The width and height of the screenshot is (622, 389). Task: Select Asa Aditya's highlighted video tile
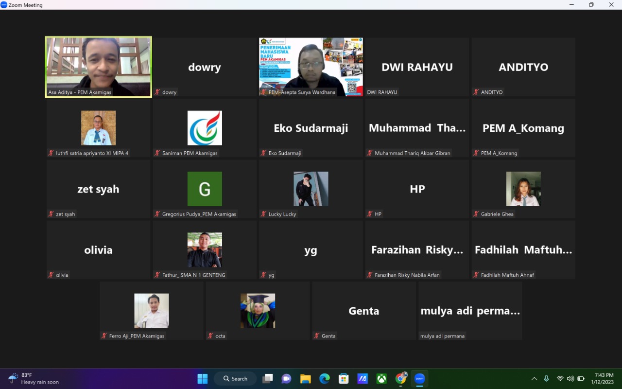[x=99, y=67]
